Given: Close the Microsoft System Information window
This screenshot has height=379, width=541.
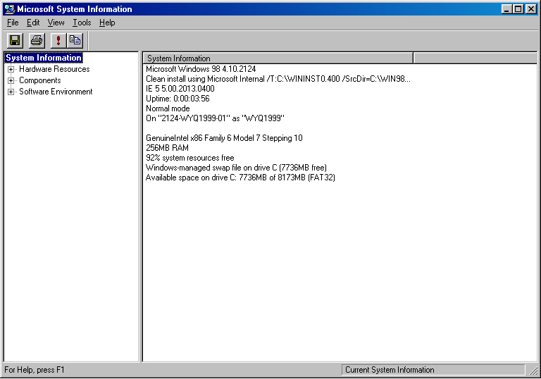Looking at the screenshot, I should (x=531, y=9).
